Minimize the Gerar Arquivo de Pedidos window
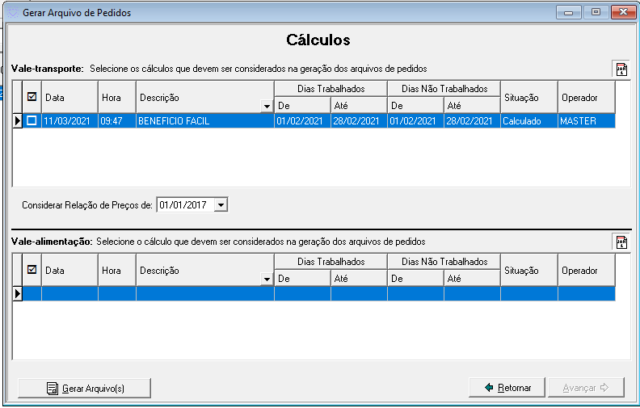Image resolution: width=640 pixels, height=408 pixels. tap(571, 12)
